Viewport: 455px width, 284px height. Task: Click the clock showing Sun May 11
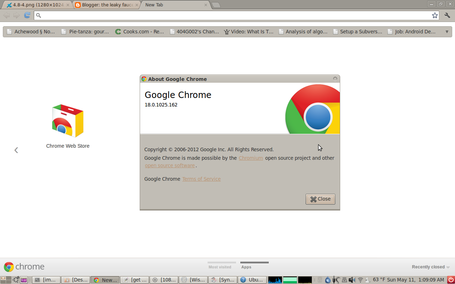416,280
